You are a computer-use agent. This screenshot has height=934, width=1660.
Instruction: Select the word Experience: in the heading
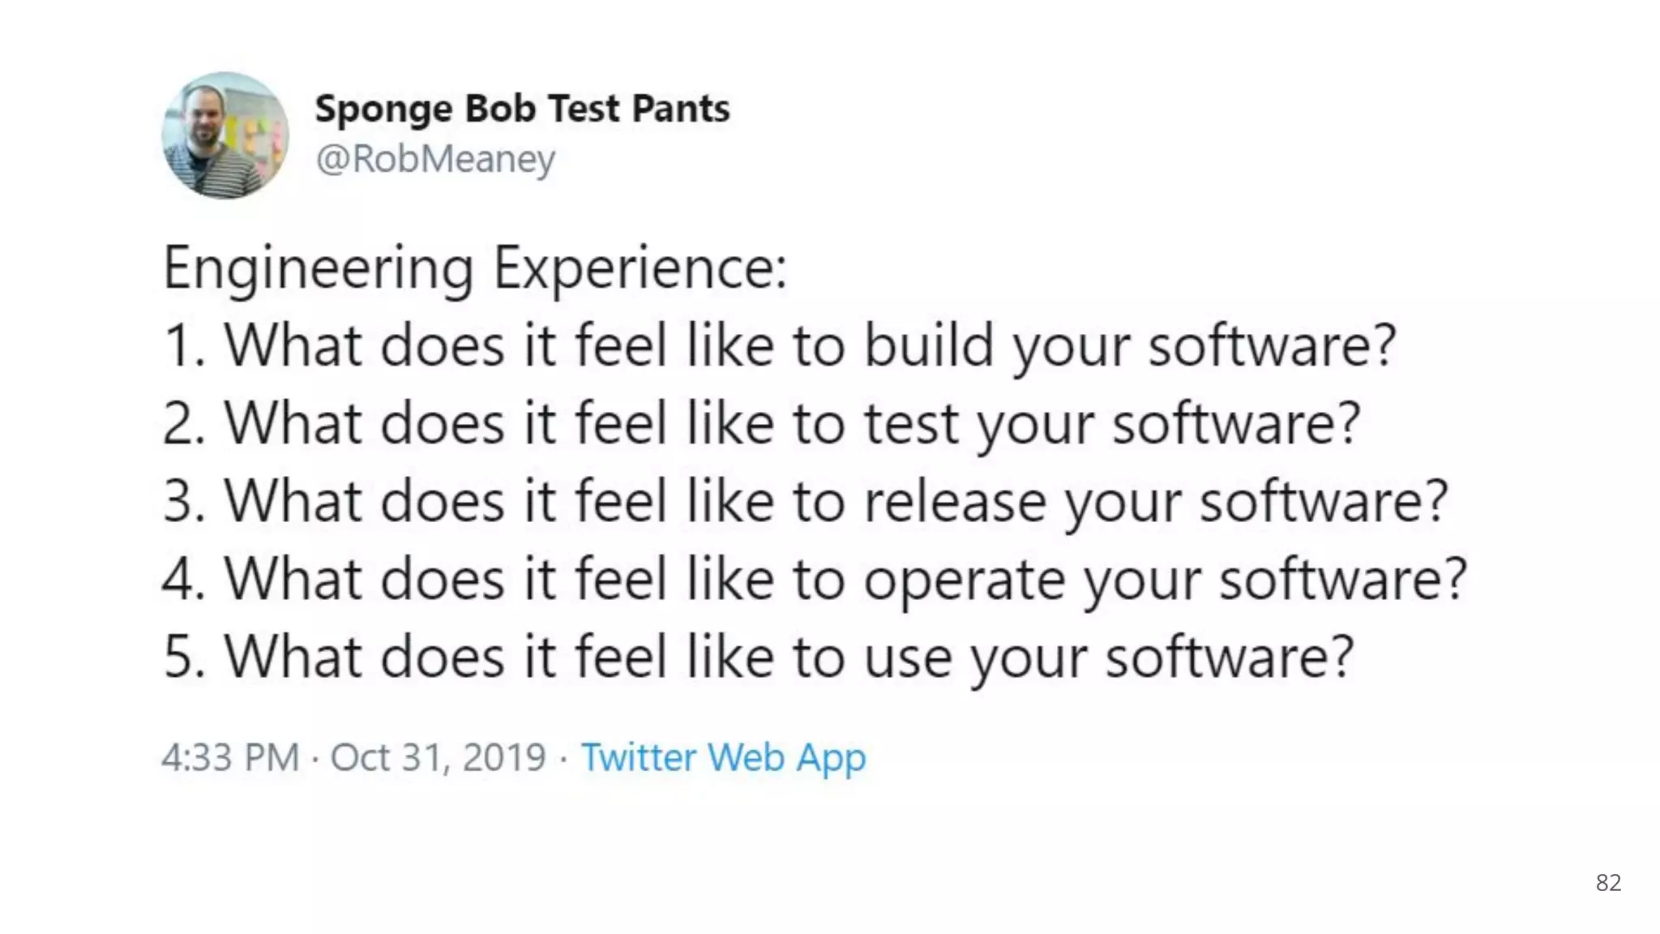pos(640,269)
